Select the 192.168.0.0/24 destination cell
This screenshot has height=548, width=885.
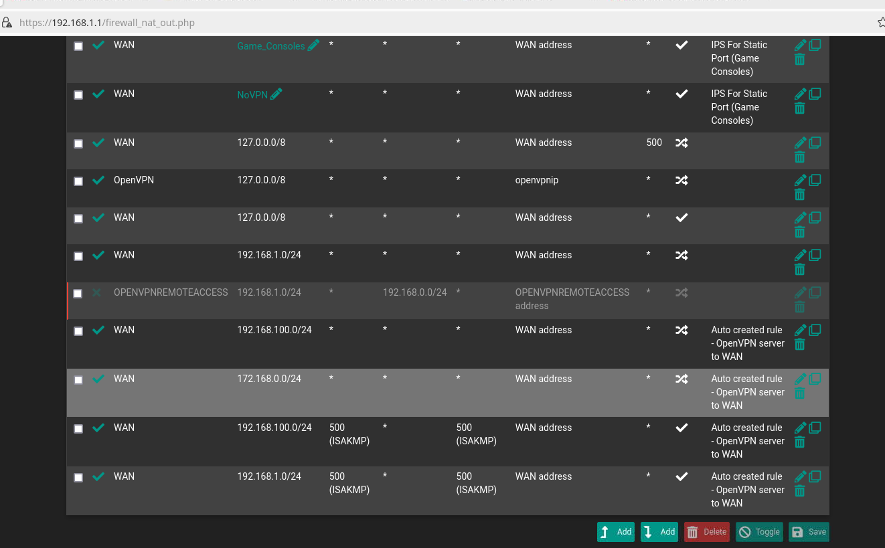tap(415, 292)
